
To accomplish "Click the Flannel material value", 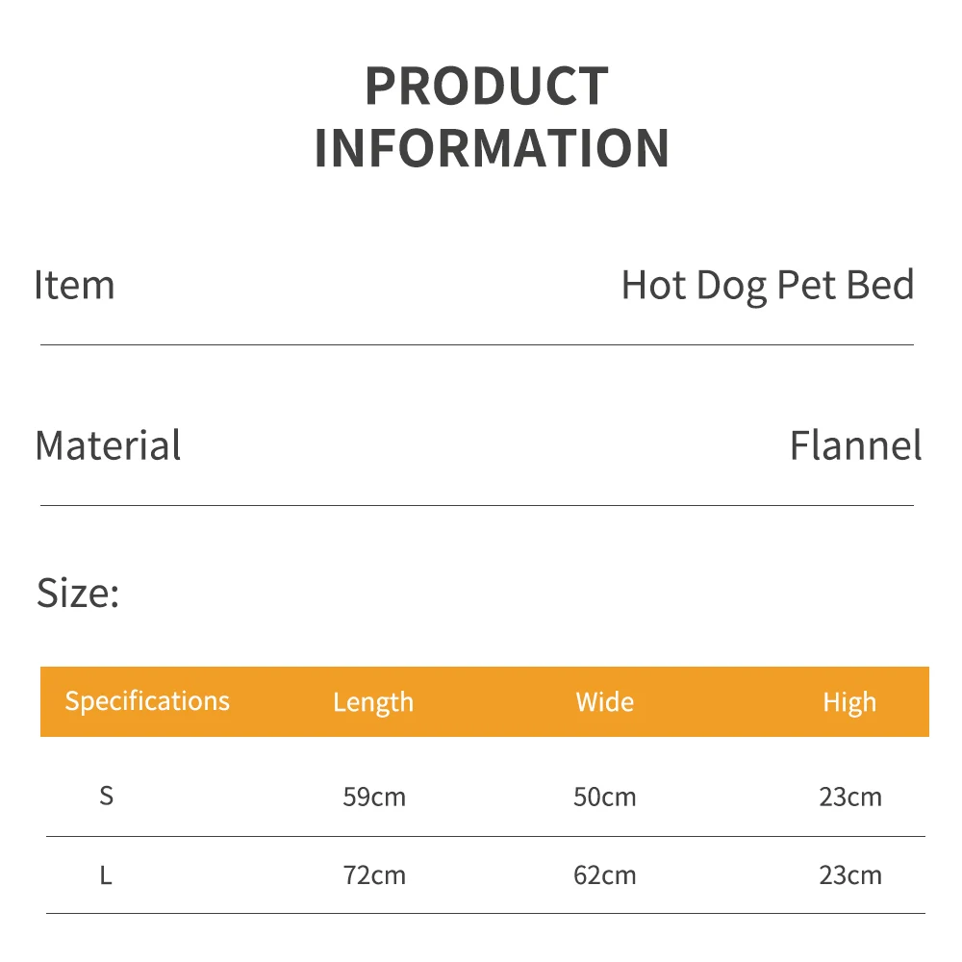I will pos(855,446).
